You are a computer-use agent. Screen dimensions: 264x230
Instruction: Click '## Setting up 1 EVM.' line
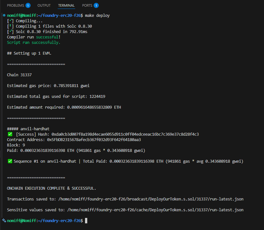pos(29,53)
